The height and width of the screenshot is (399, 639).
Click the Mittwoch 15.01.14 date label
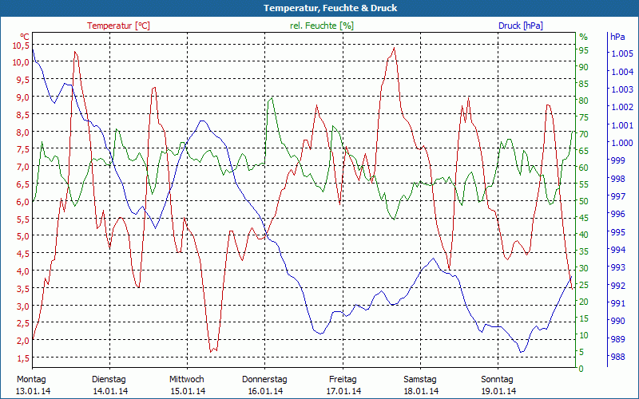click(187, 385)
